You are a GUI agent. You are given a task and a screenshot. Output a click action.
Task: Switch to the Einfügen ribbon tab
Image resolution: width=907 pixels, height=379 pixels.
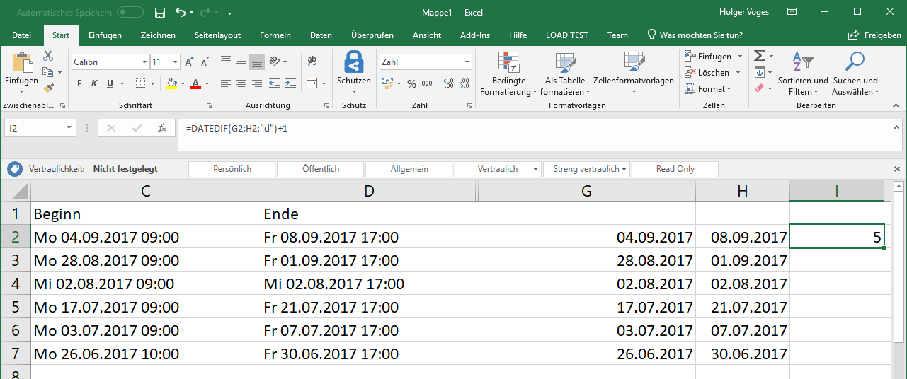click(105, 35)
